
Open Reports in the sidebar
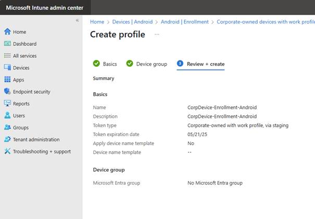[21, 104]
